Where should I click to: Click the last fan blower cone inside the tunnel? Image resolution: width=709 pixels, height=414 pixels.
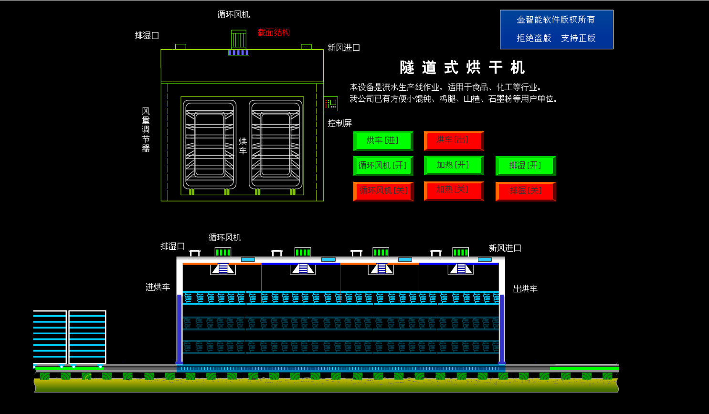pos(461,269)
